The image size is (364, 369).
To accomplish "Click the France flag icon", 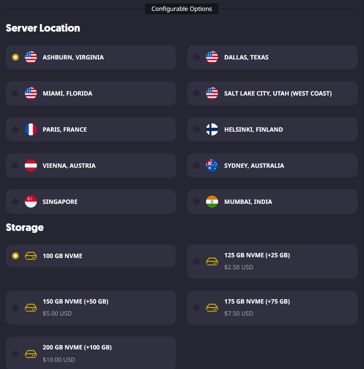I will [x=31, y=129].
